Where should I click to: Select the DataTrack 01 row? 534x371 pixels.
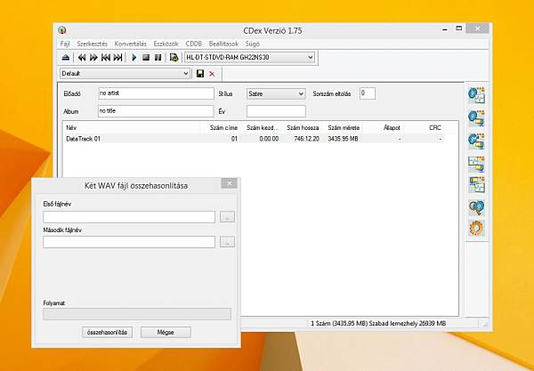(254, 139)
